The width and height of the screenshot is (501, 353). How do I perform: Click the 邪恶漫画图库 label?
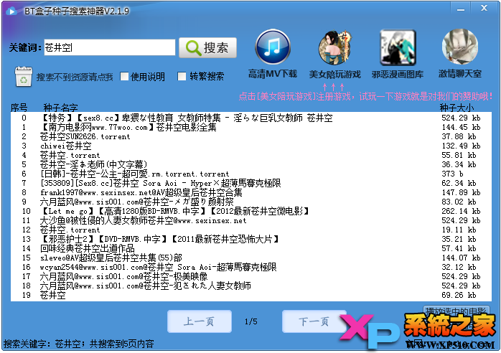pos(398,75)
